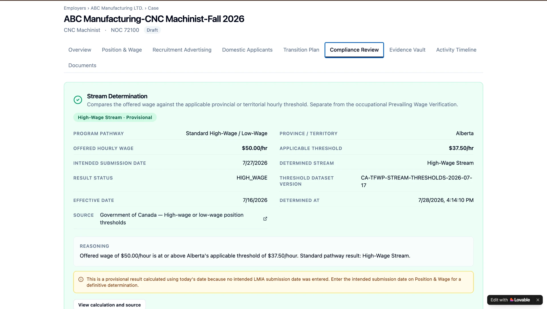
Task: Show the Activity Timeline tab
Action: coord(456,50)
